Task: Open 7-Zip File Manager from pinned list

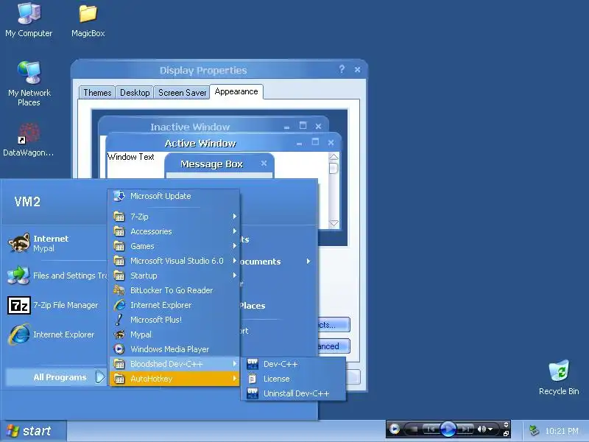Action: pyautogui.click(x=53, y=305)
